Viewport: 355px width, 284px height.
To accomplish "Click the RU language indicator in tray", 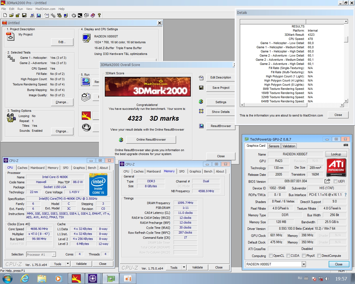I will tap(300, 278).
